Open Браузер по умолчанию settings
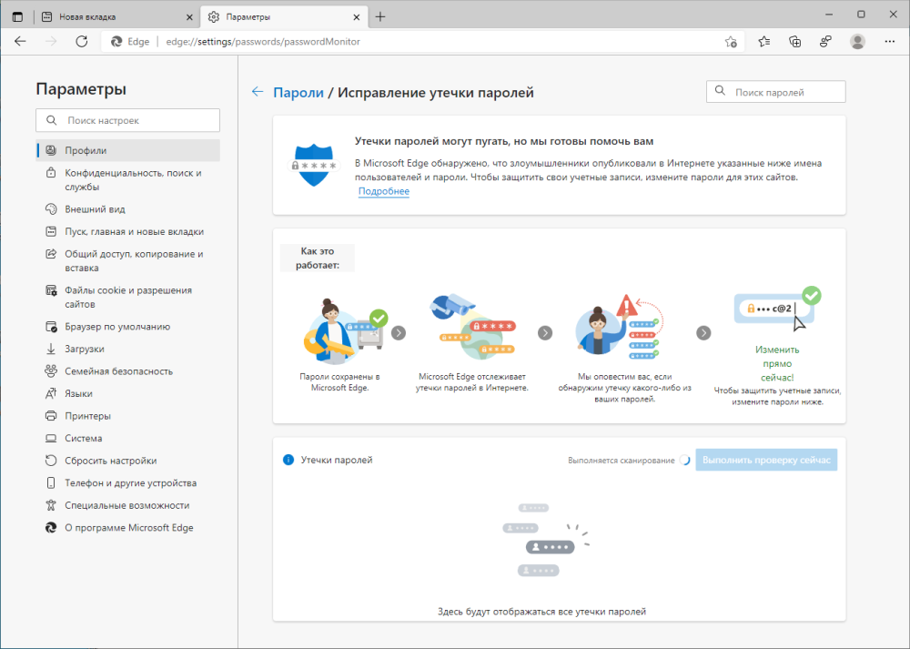This screenshot has height=649, width=910. coord(127,326)
